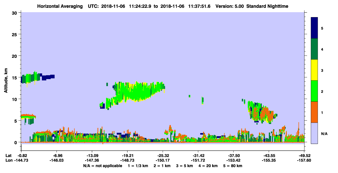This screenshot has height=173, width=338.
Task: Click the 'Lat' axis row label
Action: [x=8, y=156]
